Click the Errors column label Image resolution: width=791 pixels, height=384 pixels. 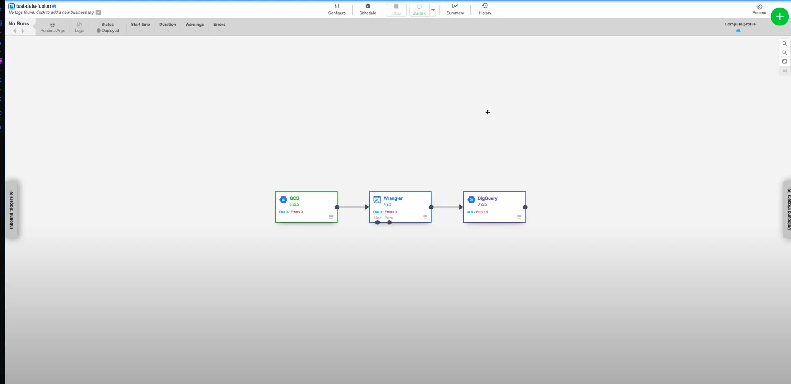[219, 25]
